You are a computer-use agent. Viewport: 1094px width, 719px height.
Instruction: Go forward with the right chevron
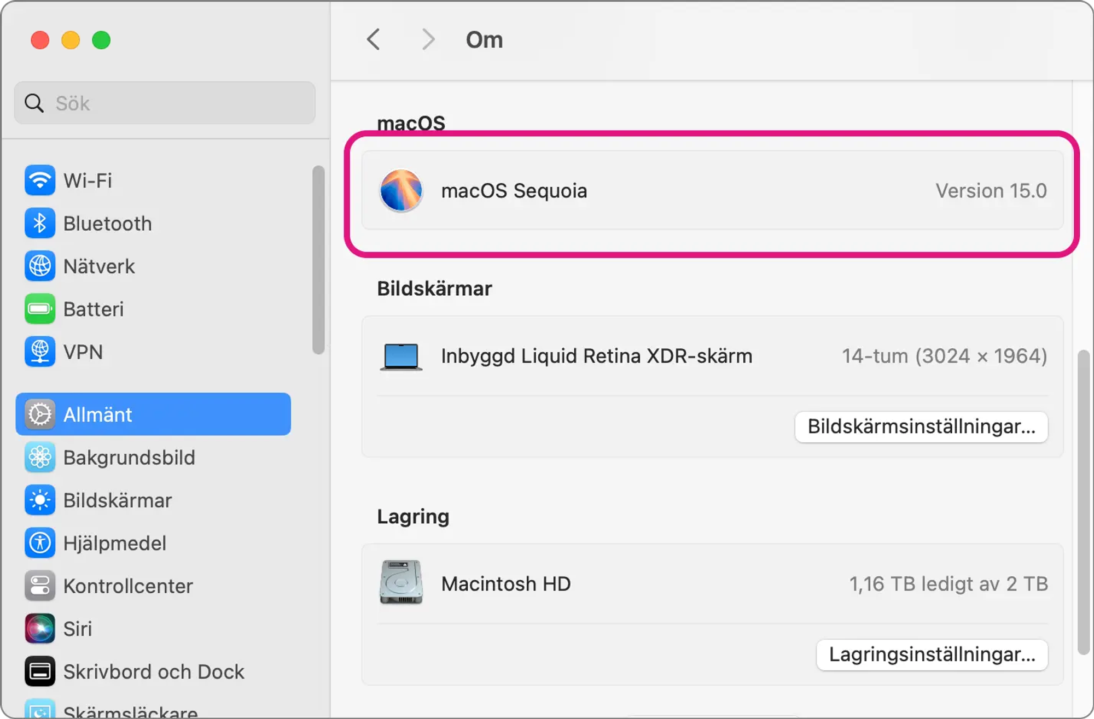point(428,39)
